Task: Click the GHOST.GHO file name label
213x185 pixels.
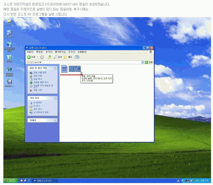Action: (x=75, y=67)
